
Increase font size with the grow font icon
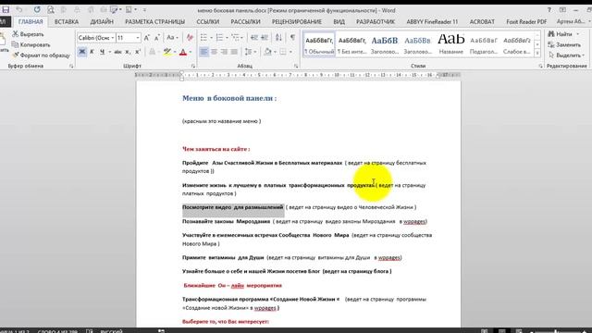(147, 38)
